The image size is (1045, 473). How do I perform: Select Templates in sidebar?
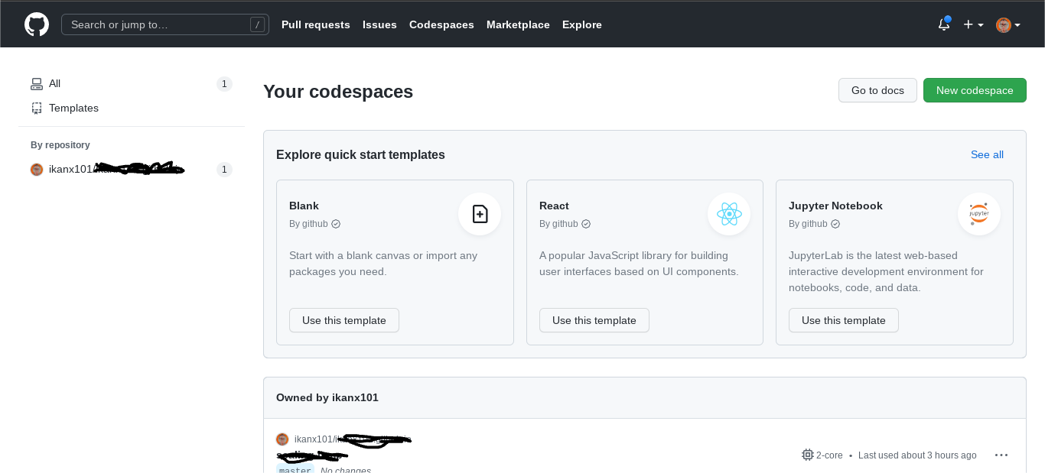[x=132, y=109]
